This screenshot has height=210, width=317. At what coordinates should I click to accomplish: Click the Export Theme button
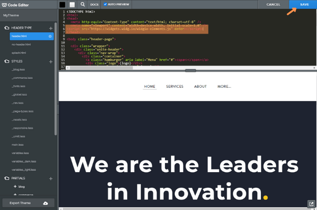[x=29, y=203]
